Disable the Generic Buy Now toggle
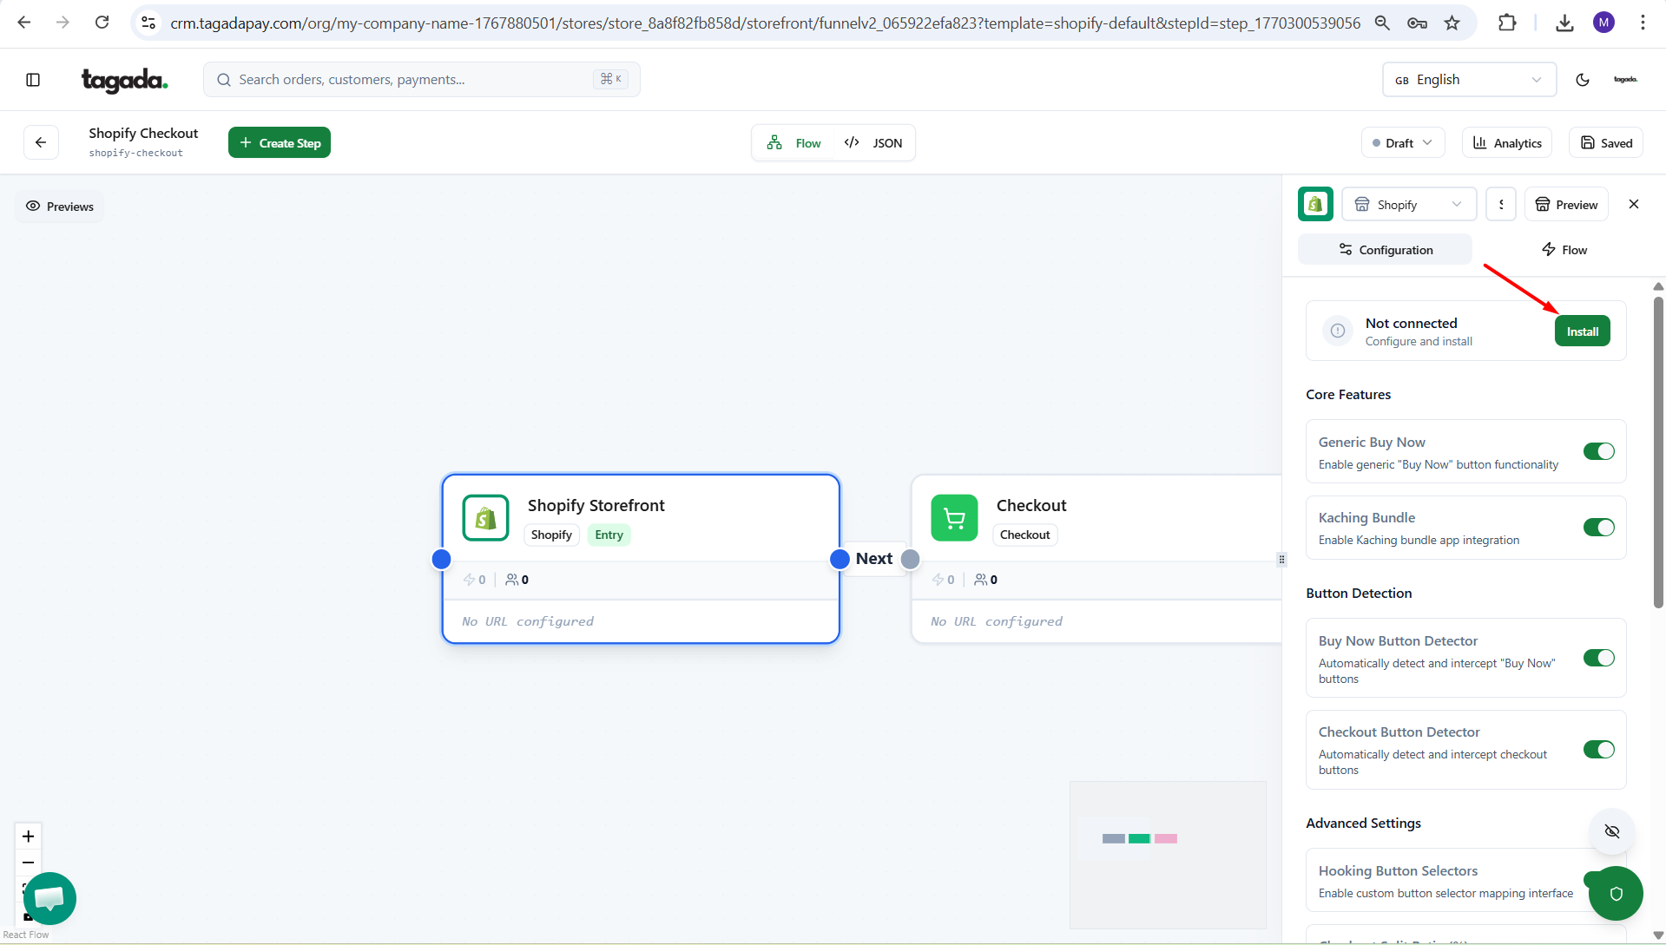The height and width of the screenshot is (945, 1666). pos(1598,451)
